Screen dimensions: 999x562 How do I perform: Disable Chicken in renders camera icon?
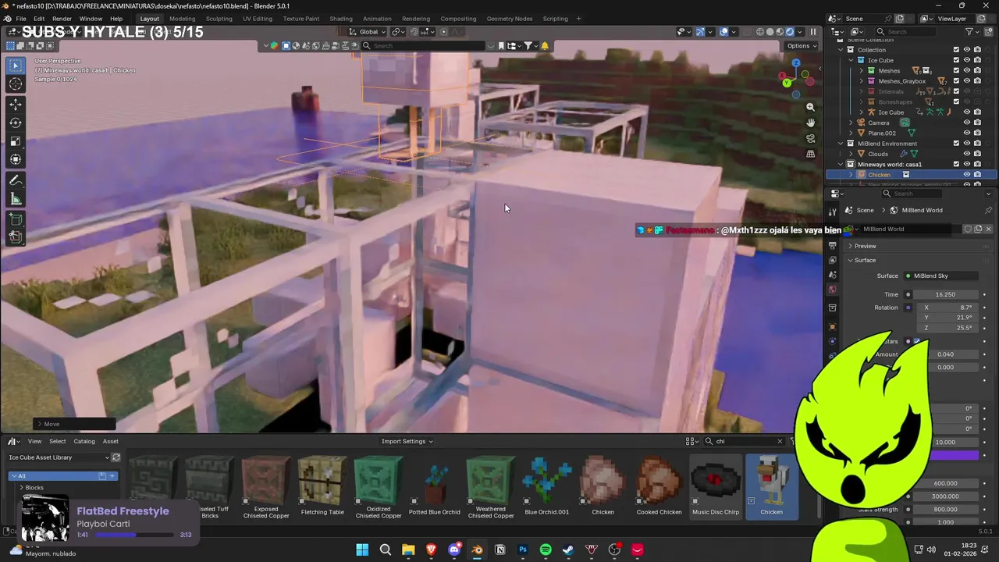[x=977, y=175]
